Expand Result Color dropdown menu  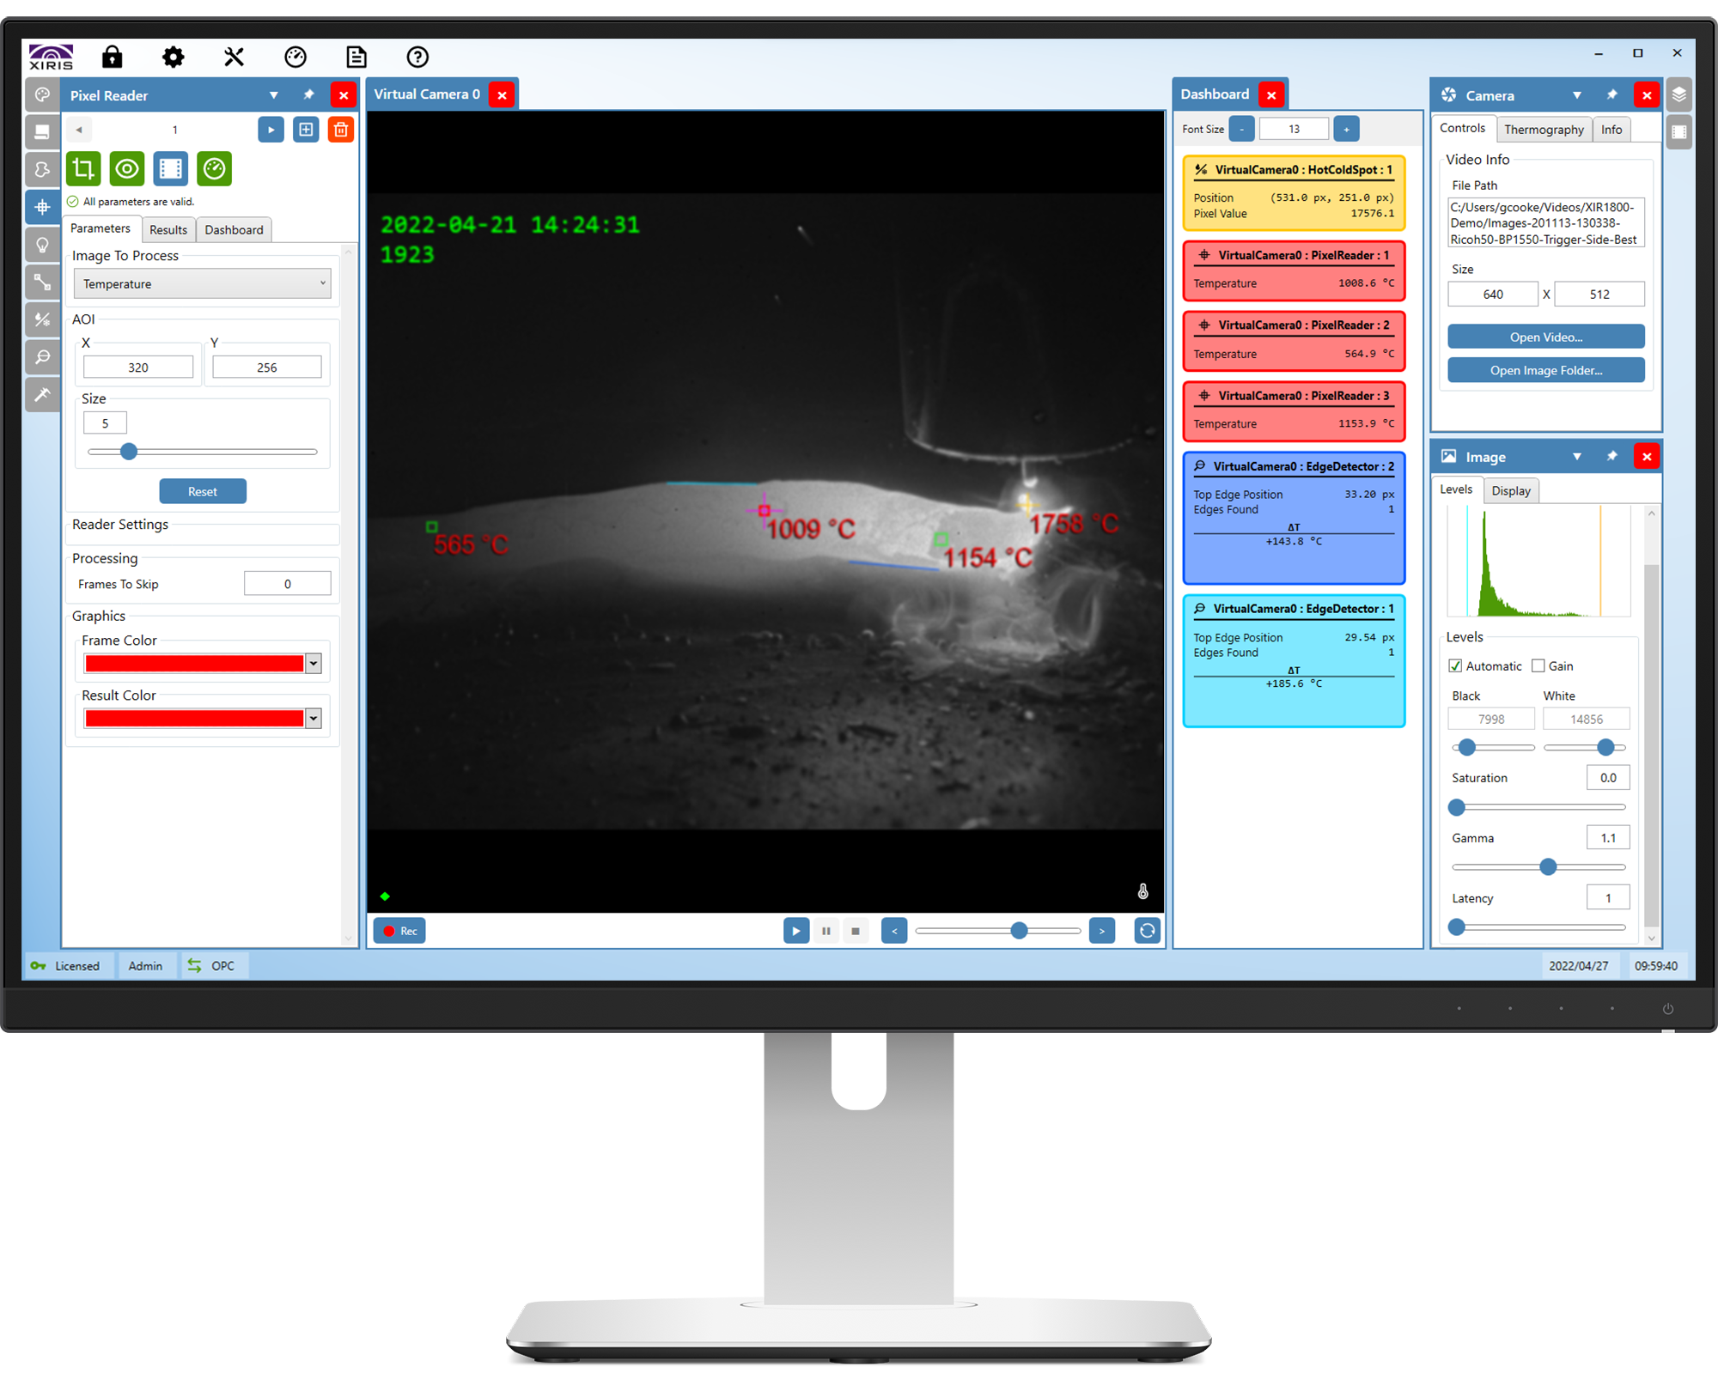point(314,717)
